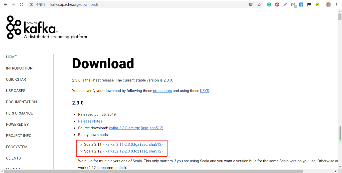Open the translate-page icon in the address bar
342x173 pixels.
click(251, 4)
